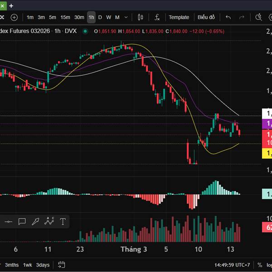Open go-to-date calendar icon
The height and width of the screenshot is (272, 272).
click(x=61, y=265)
